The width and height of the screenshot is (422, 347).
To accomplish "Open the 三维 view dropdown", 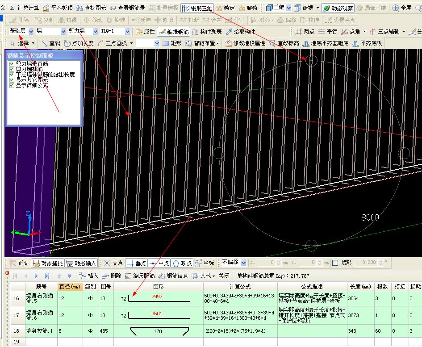I will pyautogui.click(x=289, y=8).
